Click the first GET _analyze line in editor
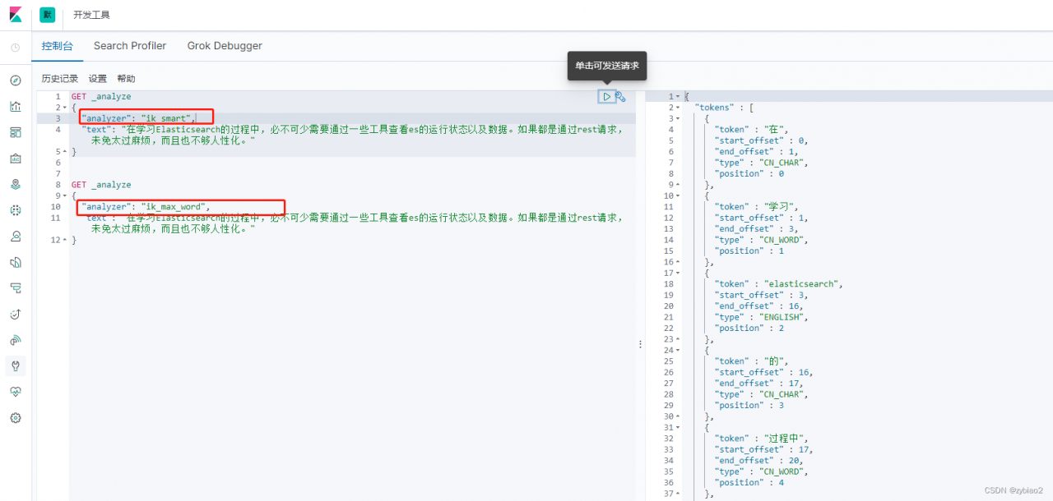This screenshot has width=1053, height=501. pyautogui.click(x=101, y=97)
